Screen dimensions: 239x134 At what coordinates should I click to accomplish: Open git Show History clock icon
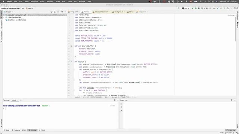227,8
